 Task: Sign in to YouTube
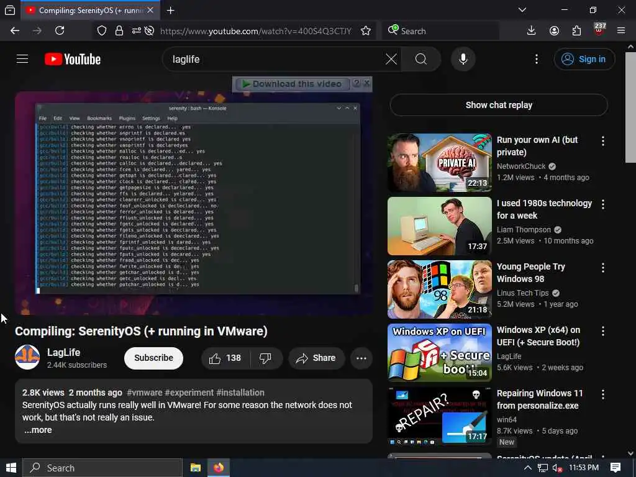pos(584,59)
